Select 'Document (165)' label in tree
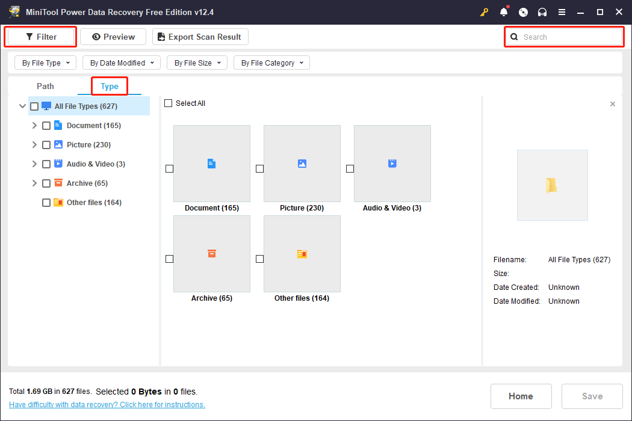Screen dimensions: 632x421 [94, 125]
